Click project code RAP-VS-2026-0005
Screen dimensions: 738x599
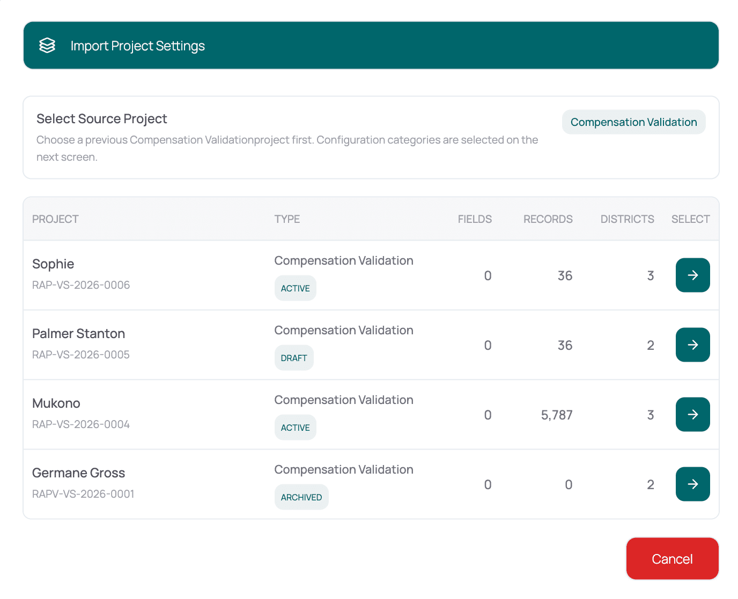tap(81, 355)
